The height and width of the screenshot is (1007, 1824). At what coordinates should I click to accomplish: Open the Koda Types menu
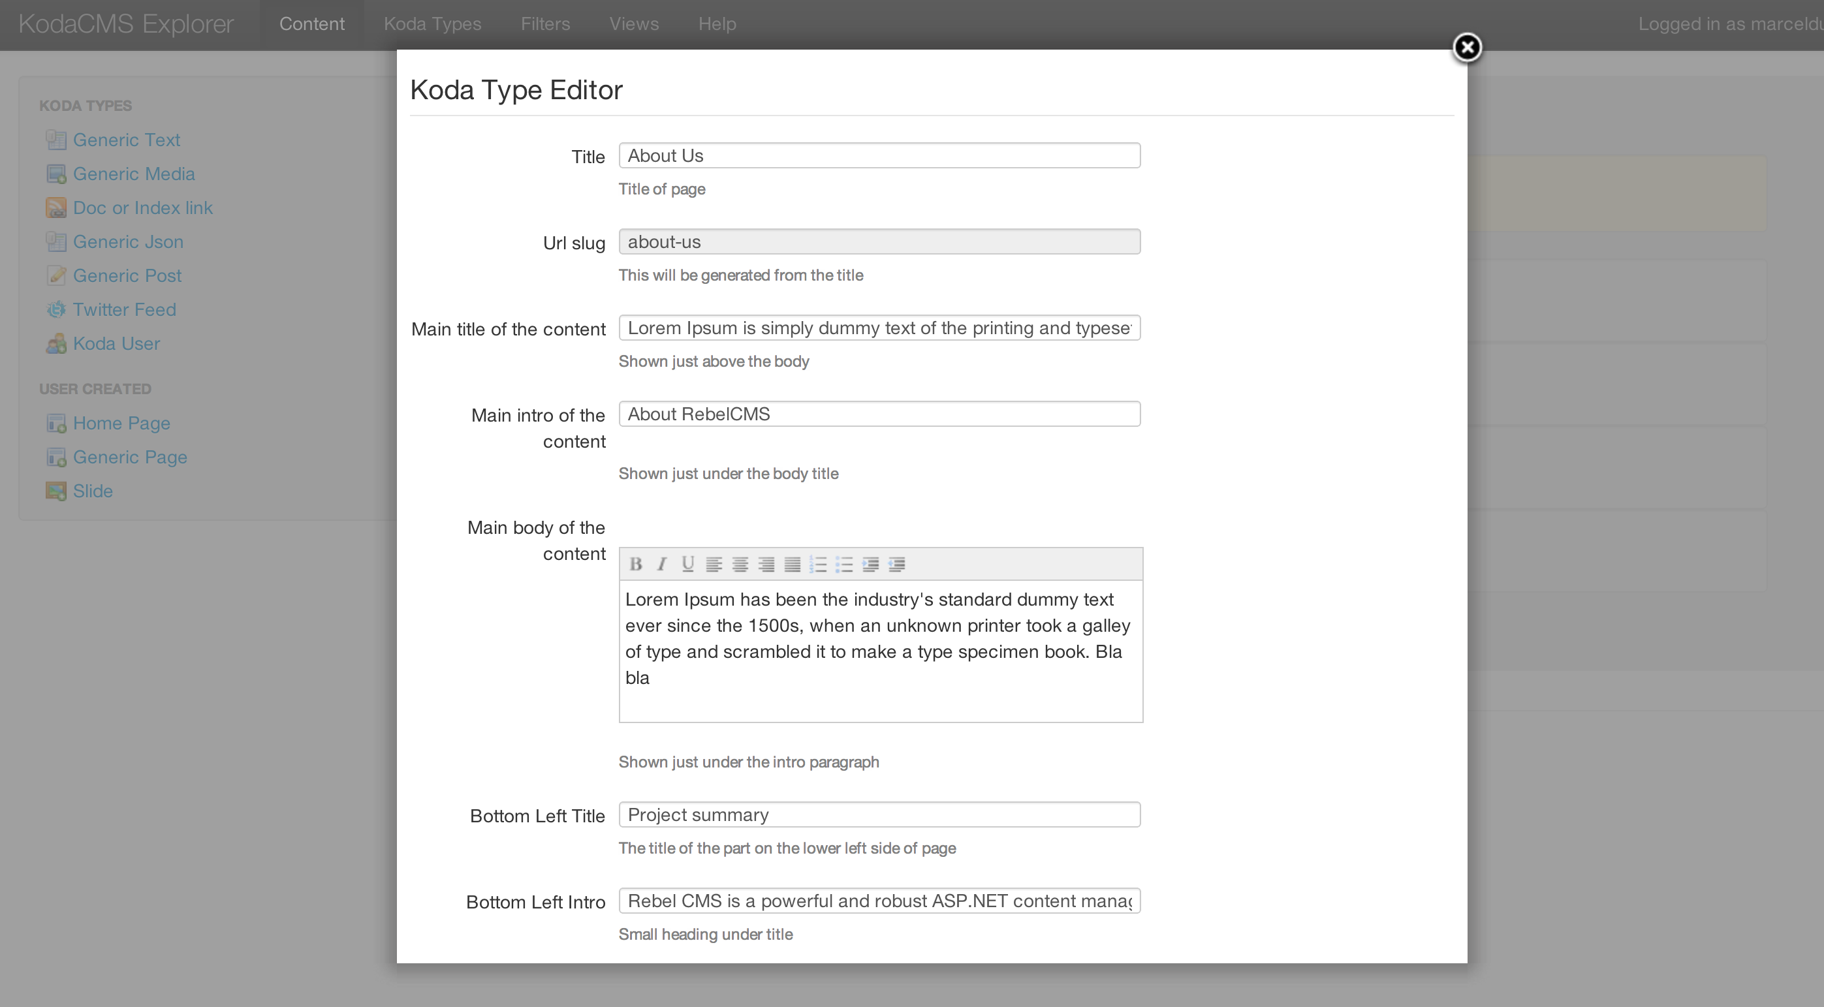tap(432, 24)
